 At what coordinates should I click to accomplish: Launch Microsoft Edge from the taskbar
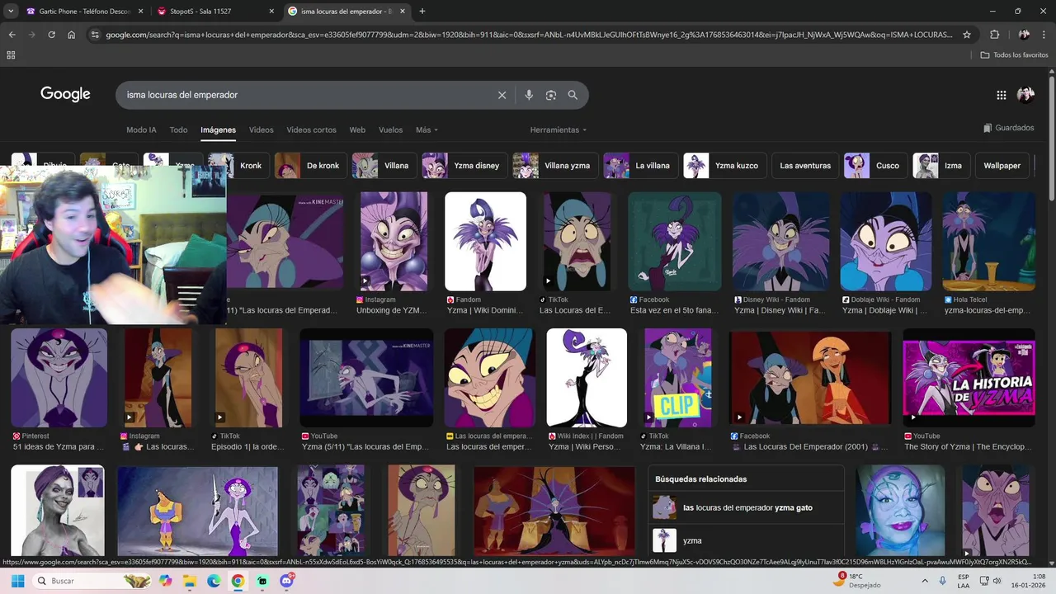[x=214, y=581]
